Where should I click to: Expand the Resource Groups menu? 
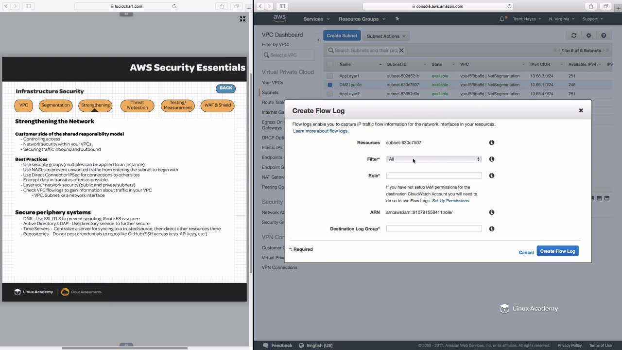(362, 19)
